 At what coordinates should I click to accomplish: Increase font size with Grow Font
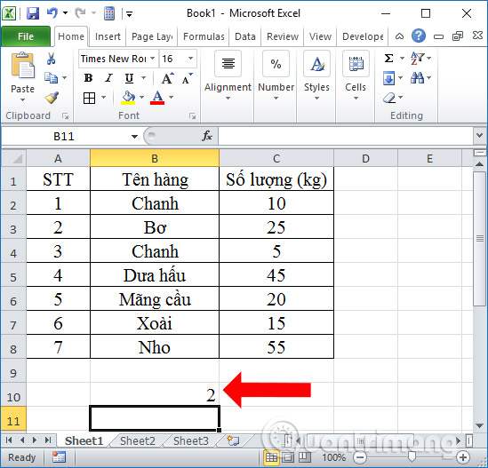point(168,78)
